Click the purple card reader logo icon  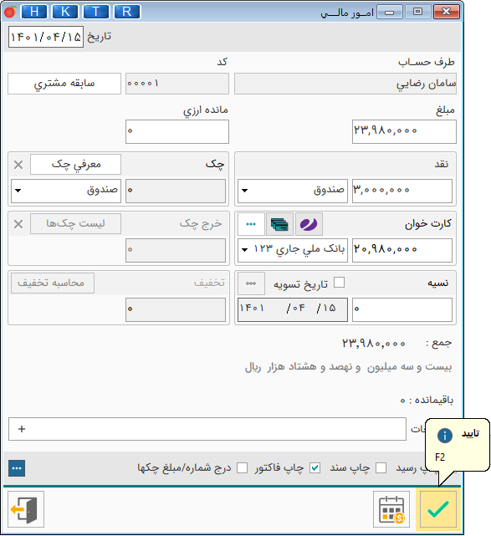coord(309,224)
